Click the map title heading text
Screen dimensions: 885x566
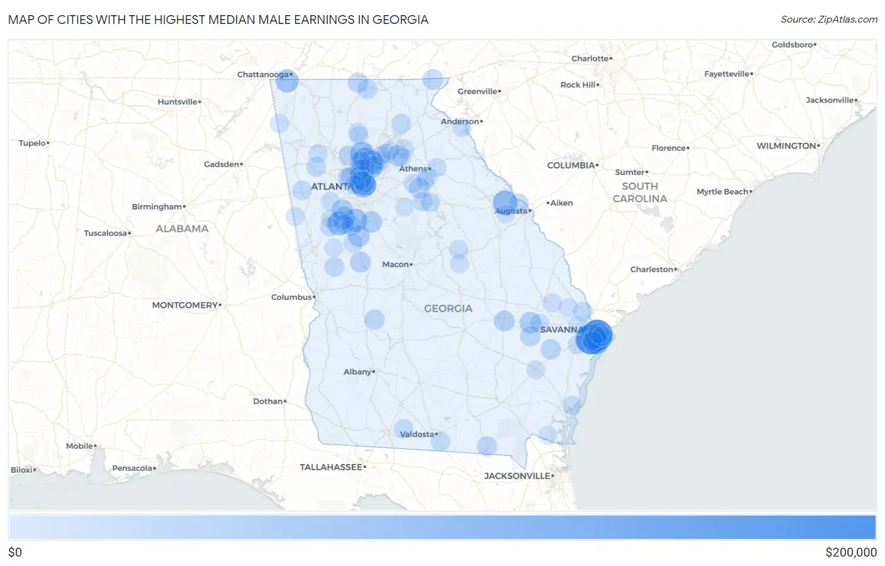pyautogui.click(x=218, y=20)
